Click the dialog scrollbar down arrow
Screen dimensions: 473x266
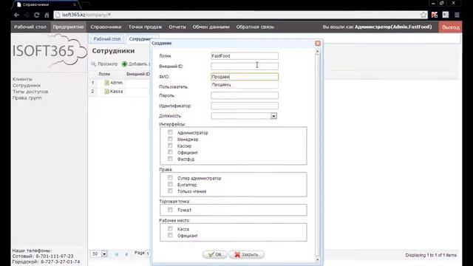[x=317, y=259]
